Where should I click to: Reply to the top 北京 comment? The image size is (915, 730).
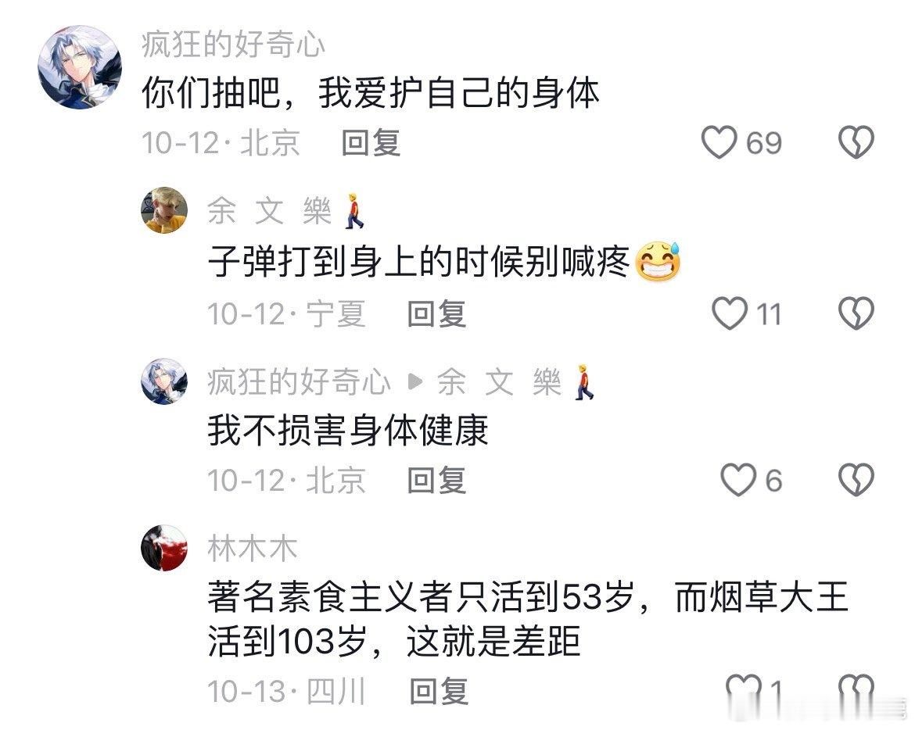coord(371,143)
